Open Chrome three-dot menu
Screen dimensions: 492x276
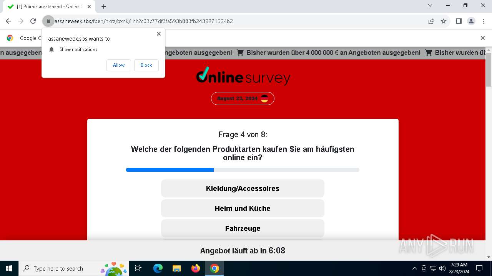(x=484, y=21)
